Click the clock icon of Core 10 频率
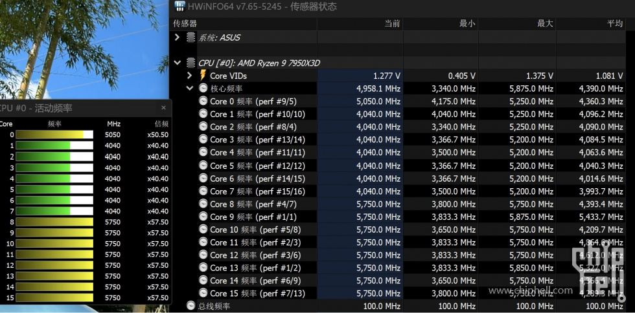Viewport: 635px width, 313px height. click(203, 230)
